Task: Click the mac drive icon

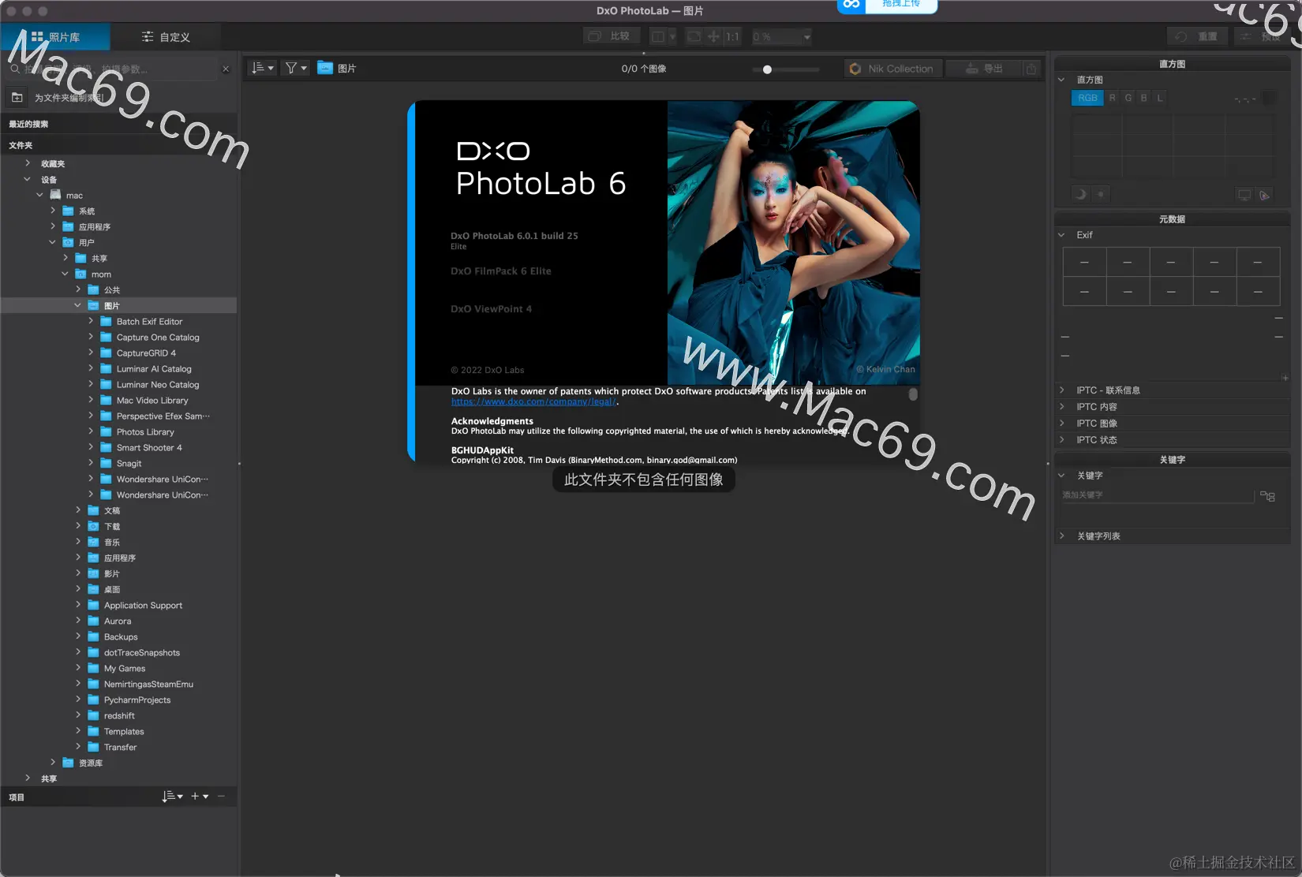Action: 55,195
